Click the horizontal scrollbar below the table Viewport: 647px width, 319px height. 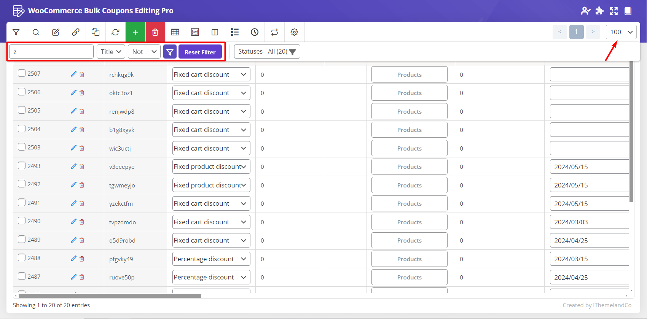[x=110, y=295]
